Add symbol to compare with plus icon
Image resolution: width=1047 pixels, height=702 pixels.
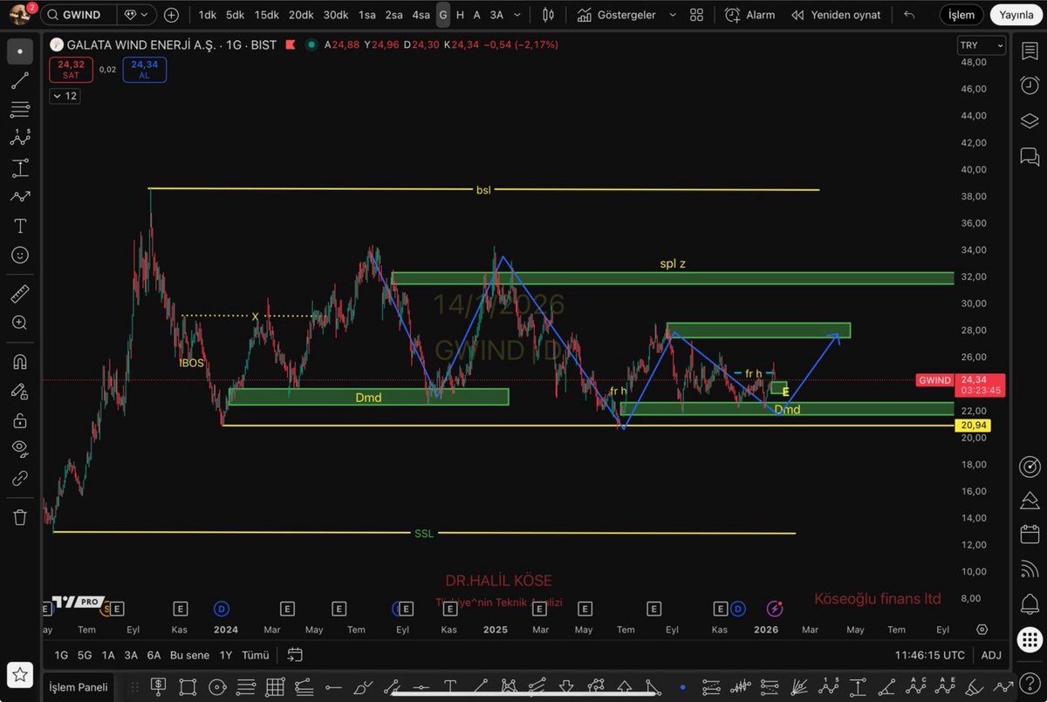click(171, 15)
